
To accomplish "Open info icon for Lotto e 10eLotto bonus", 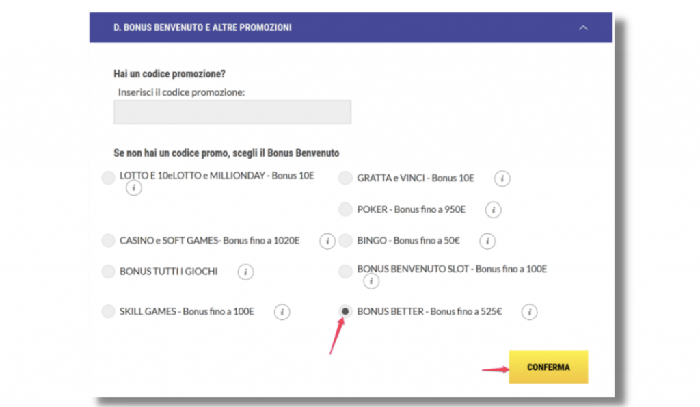I will pos(134,187).
